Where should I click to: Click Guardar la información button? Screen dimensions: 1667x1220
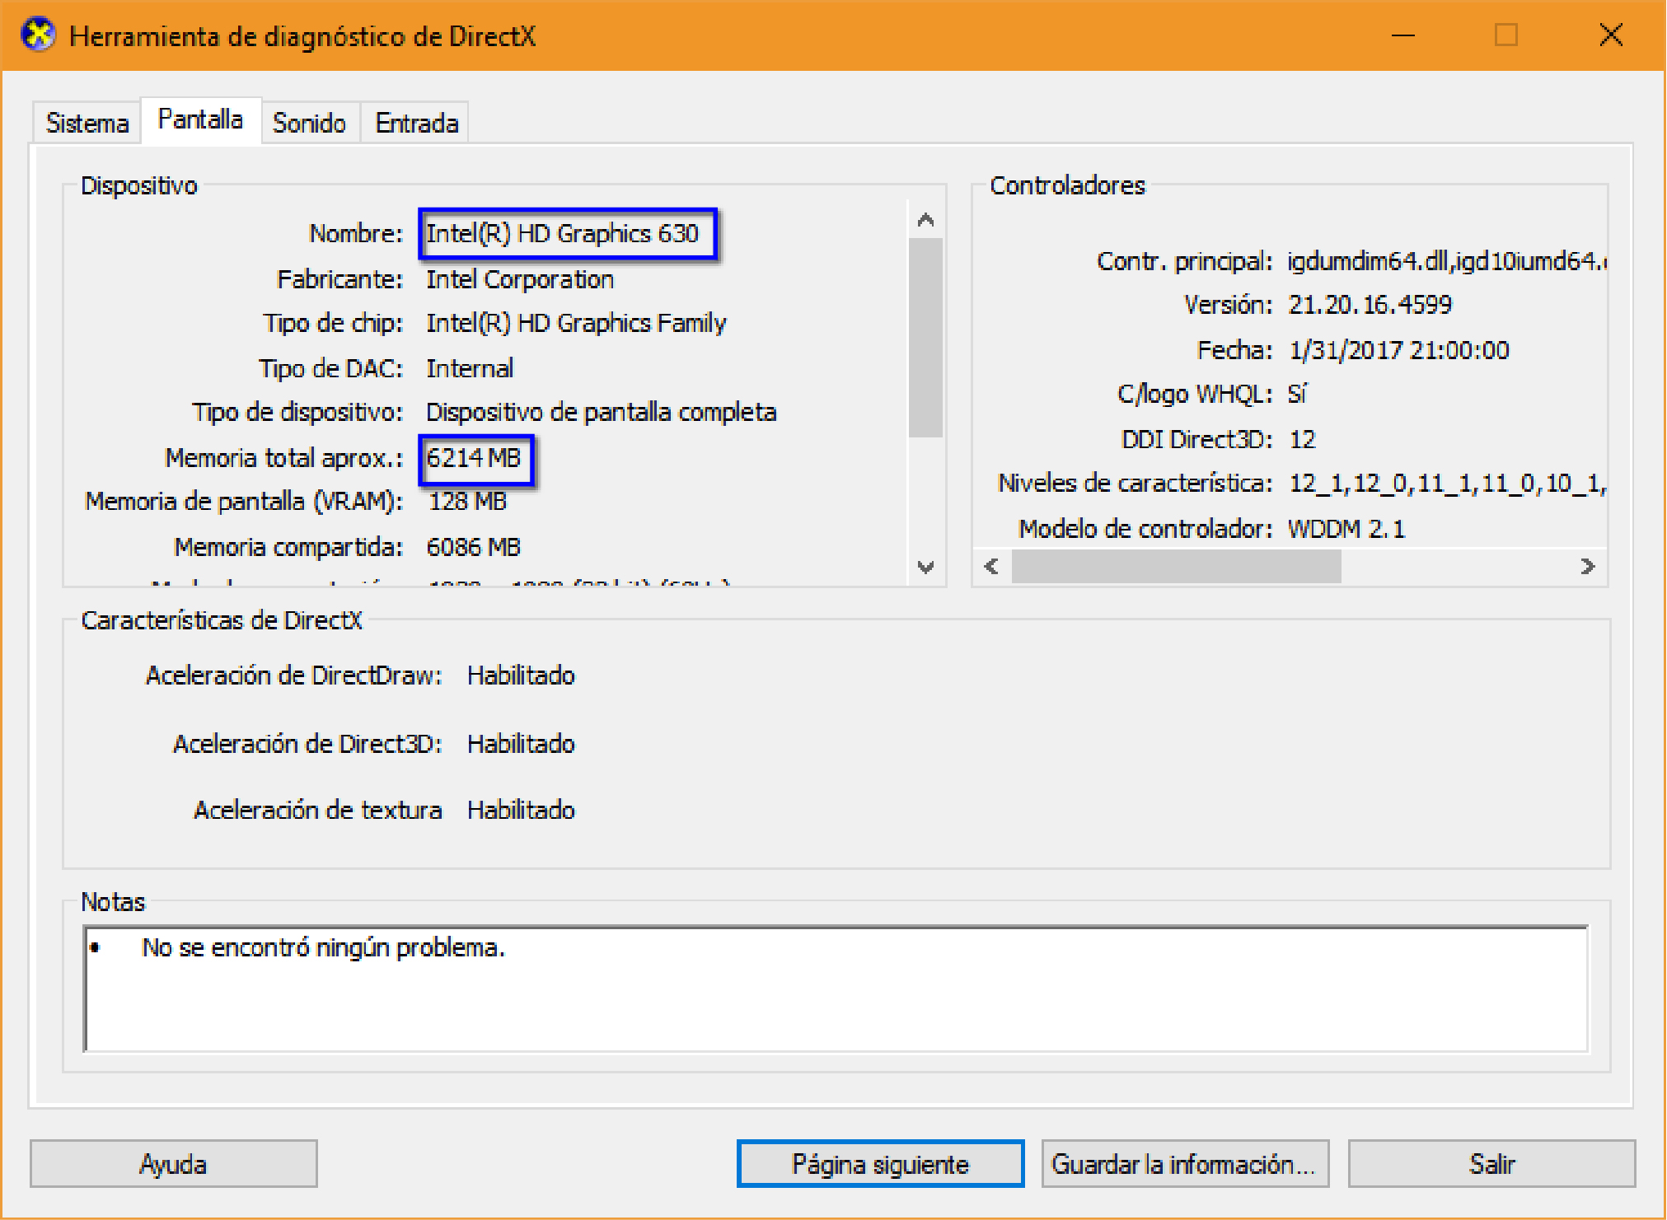(x=1184, y=1164)
